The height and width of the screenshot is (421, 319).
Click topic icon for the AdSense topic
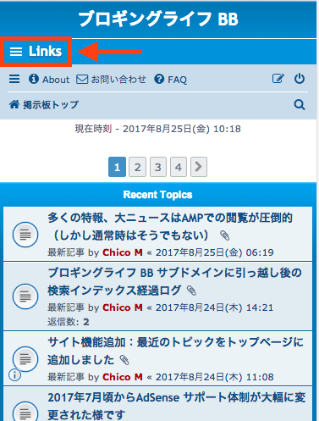[25, 412]
